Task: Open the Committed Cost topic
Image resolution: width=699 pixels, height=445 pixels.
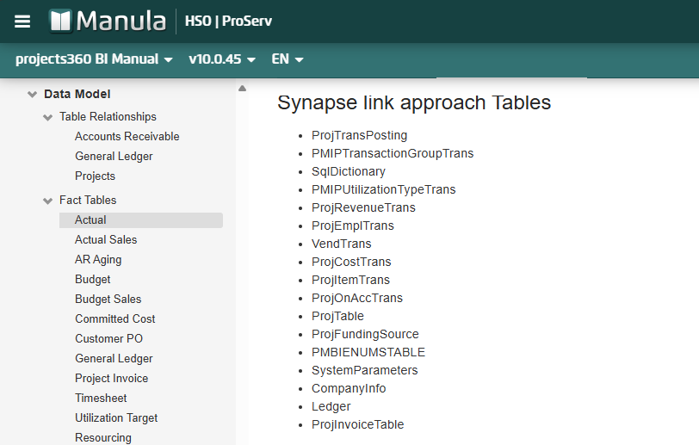Action: [114, 318]
